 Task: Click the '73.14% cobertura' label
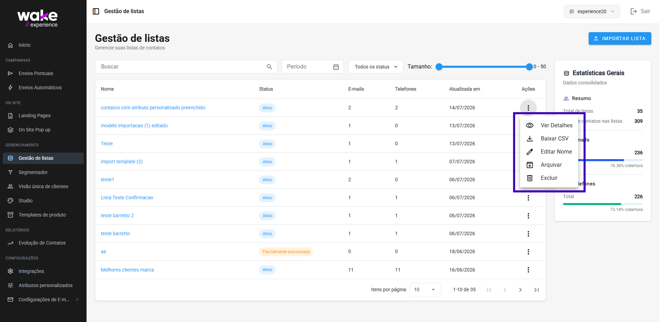click(x=626, y=210)
